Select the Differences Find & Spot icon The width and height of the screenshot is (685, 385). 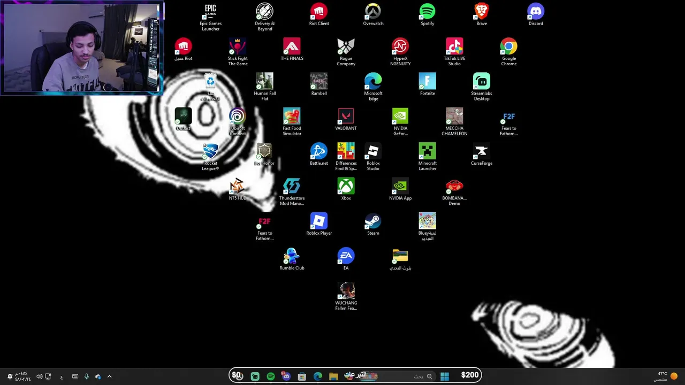pos(346,157)
